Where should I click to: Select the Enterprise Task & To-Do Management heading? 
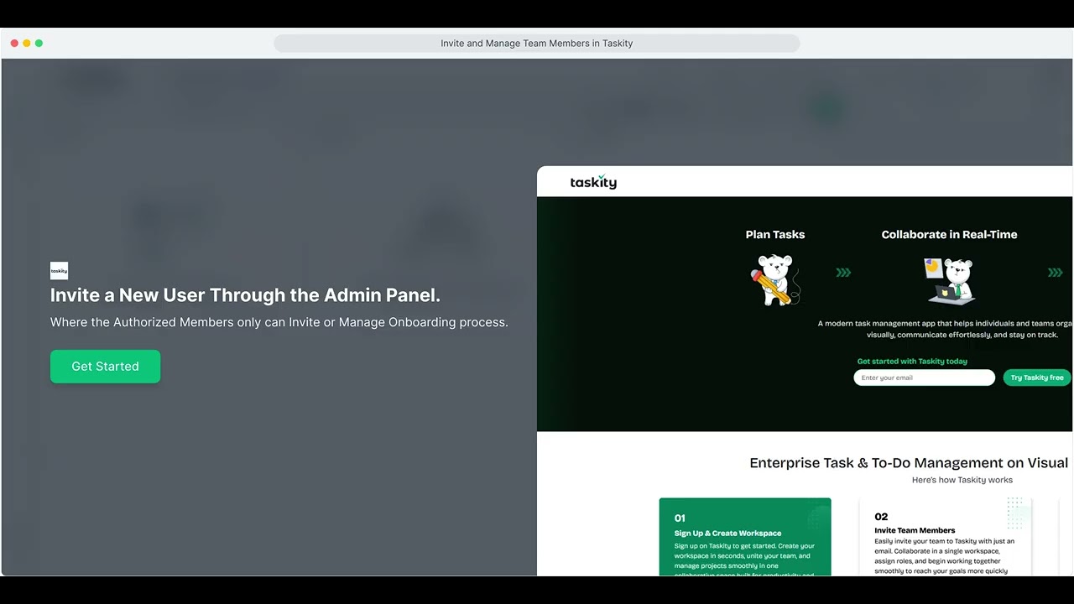click(x=908, y=463)
